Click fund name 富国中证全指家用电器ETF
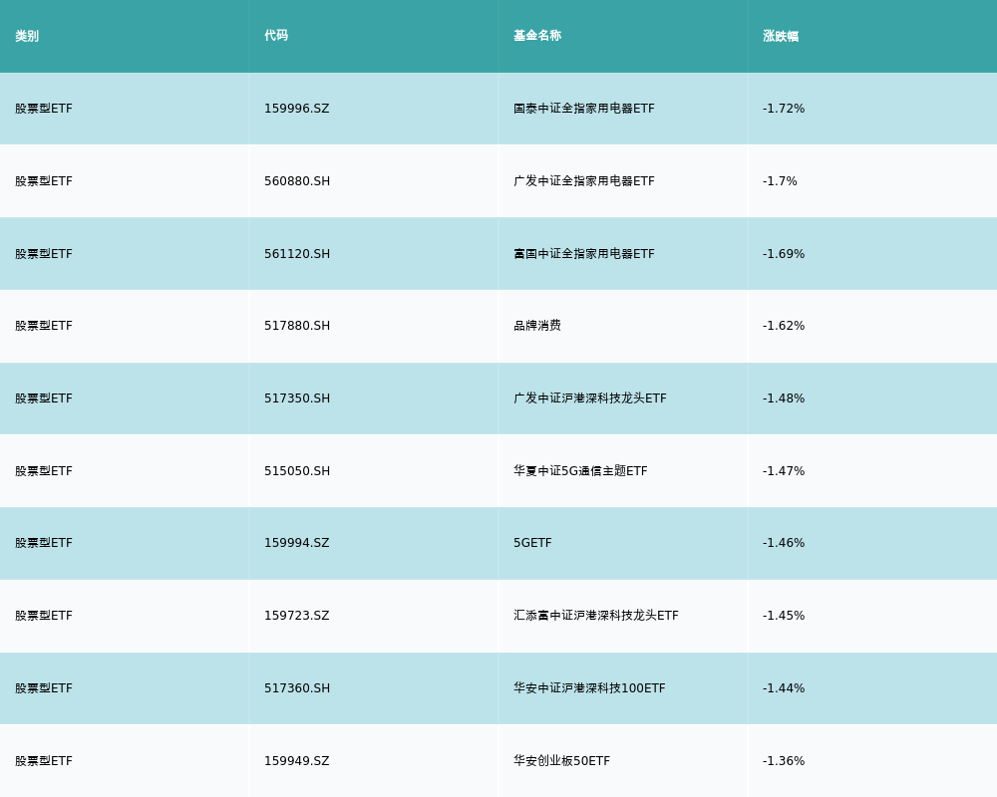The width and height of the screenshot is (997, 797). tap(583, 254)
